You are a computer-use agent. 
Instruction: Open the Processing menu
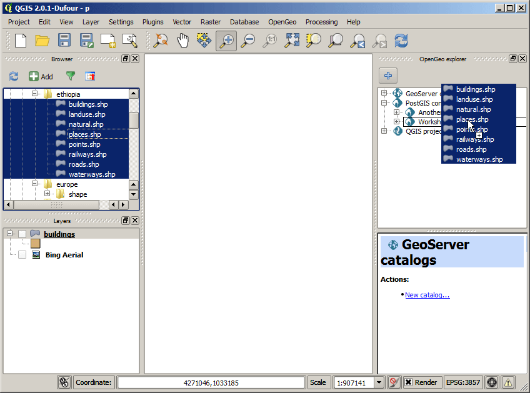(x=321, y=22)
